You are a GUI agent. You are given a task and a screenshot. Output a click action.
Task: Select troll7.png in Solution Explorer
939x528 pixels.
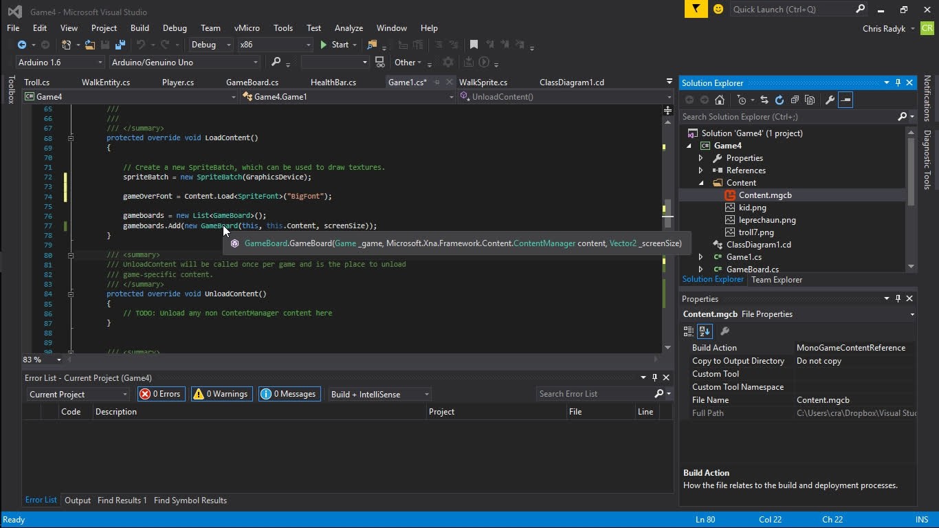[x=756, y=232]
